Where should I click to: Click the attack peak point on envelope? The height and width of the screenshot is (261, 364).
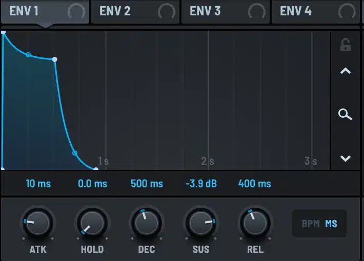4,32
